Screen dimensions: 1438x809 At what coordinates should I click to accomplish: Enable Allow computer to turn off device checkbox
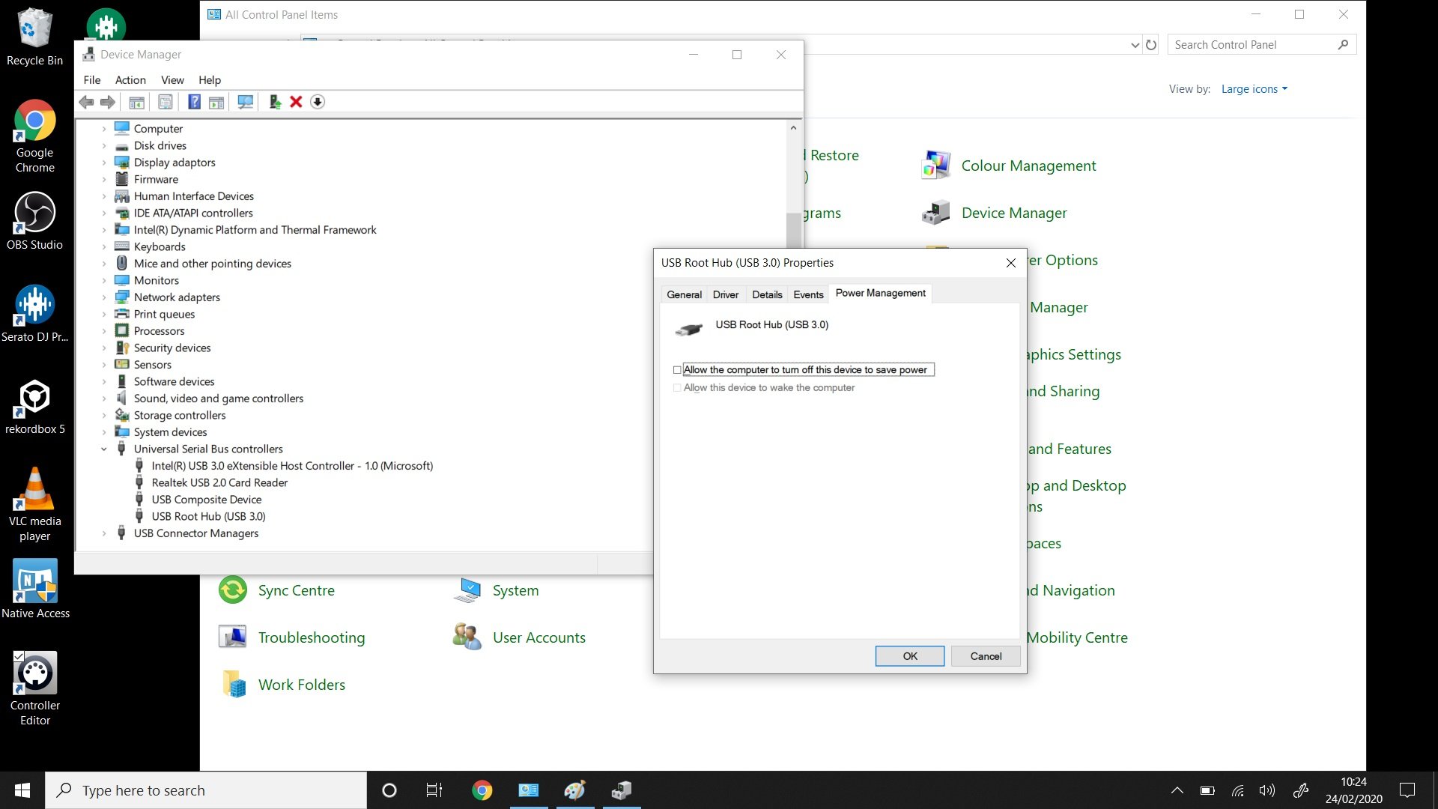click(x=677, y=370)
